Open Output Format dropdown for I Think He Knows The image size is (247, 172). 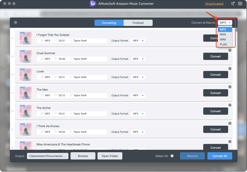(x=138, y=132)
